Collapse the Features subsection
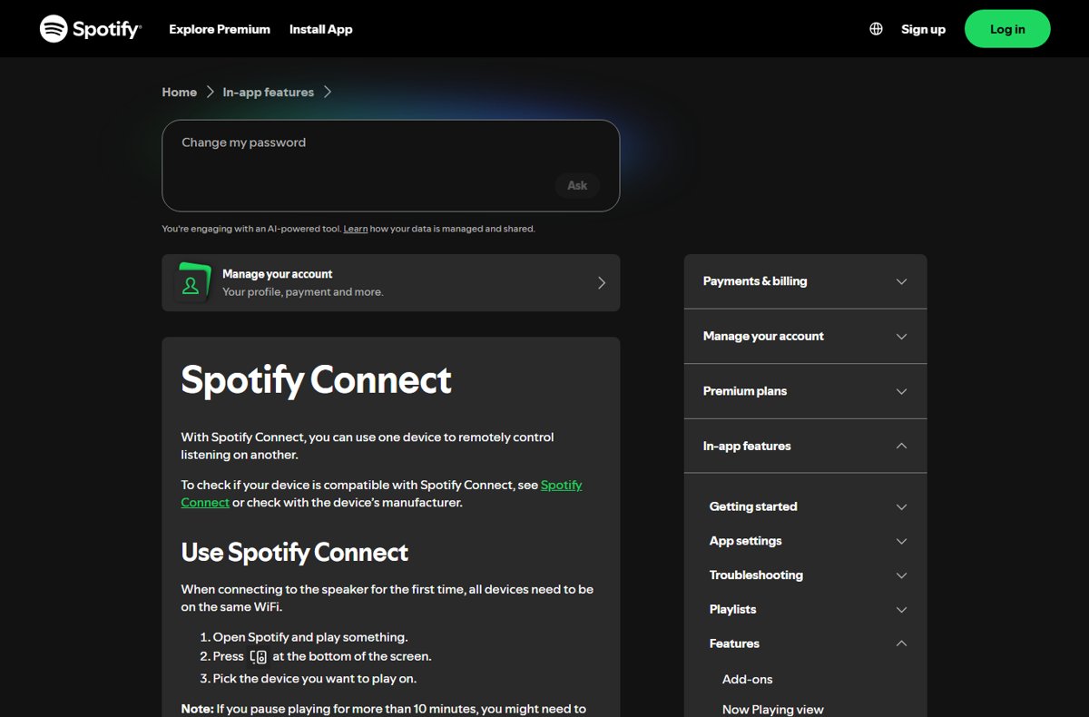Screen dimensions: 1089x717 click(x=808, y=643)
